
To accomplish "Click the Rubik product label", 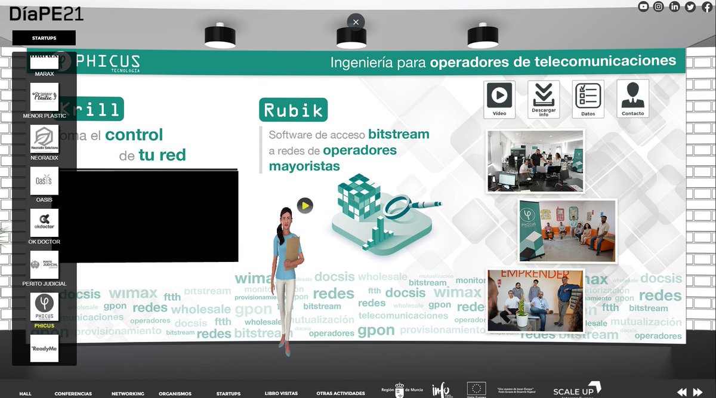I will [x=294, y=110].
